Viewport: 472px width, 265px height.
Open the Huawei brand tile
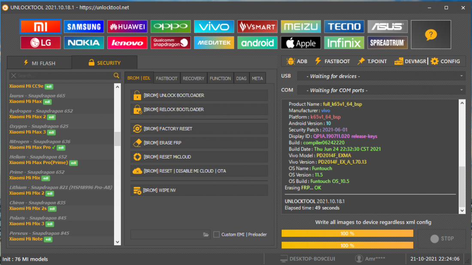pyautogui.click(x=127, y=27)
